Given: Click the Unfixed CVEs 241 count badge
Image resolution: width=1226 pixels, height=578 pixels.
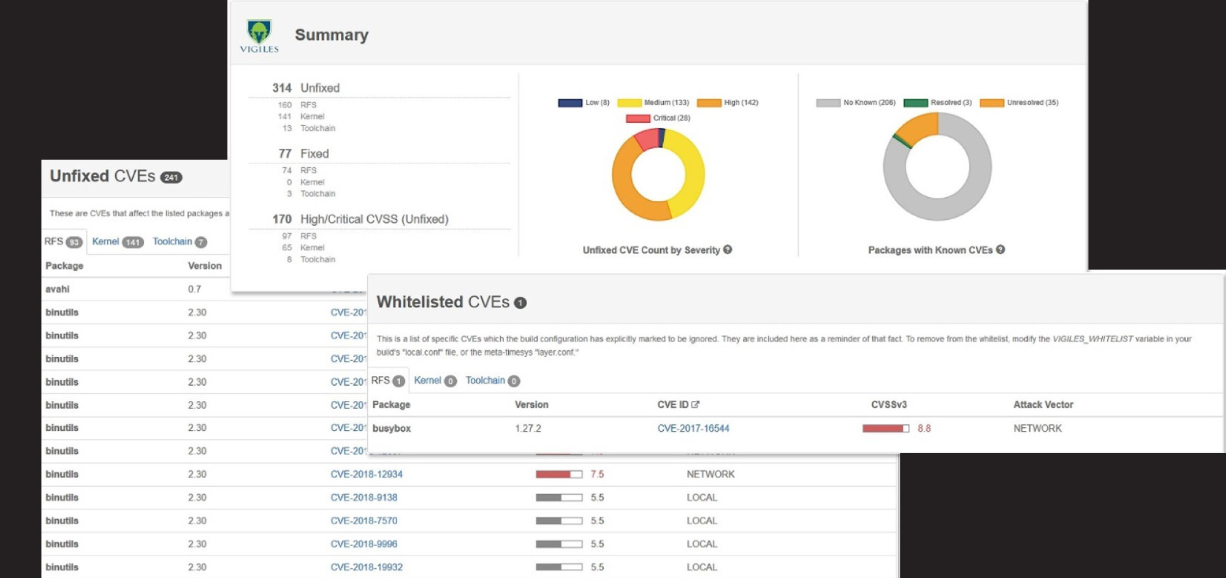Looking at the screenshot, I should click(x=171, y=178).
